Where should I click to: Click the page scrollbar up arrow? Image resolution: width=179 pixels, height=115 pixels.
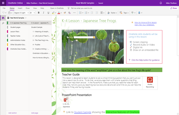click(178, 17)
